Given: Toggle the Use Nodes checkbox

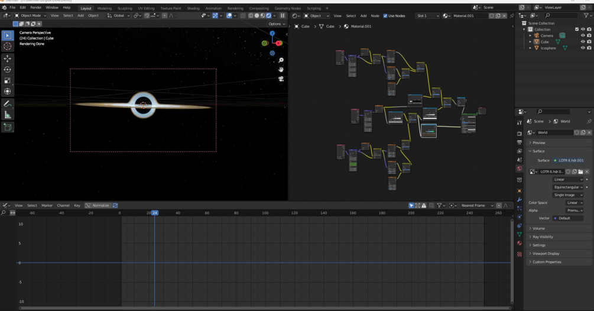Looking at the screenshot, I should [385, 16].
